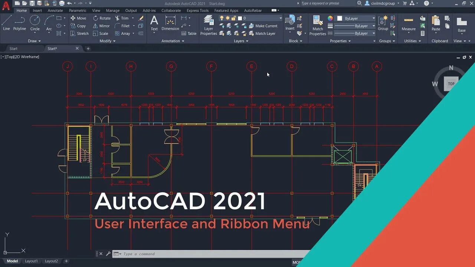This screenshot has width=475, height=267.
Task: Activate the Trim tool
Action: click(x=122, y=18)
